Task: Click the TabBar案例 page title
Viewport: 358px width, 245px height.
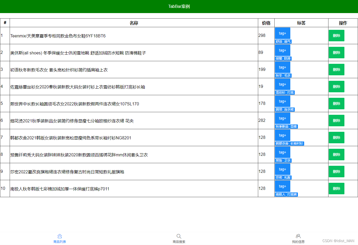Action: [179, 7]
